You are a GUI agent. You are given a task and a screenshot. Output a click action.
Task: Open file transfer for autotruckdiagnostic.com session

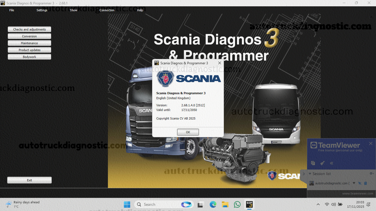[x=366, y=183]
